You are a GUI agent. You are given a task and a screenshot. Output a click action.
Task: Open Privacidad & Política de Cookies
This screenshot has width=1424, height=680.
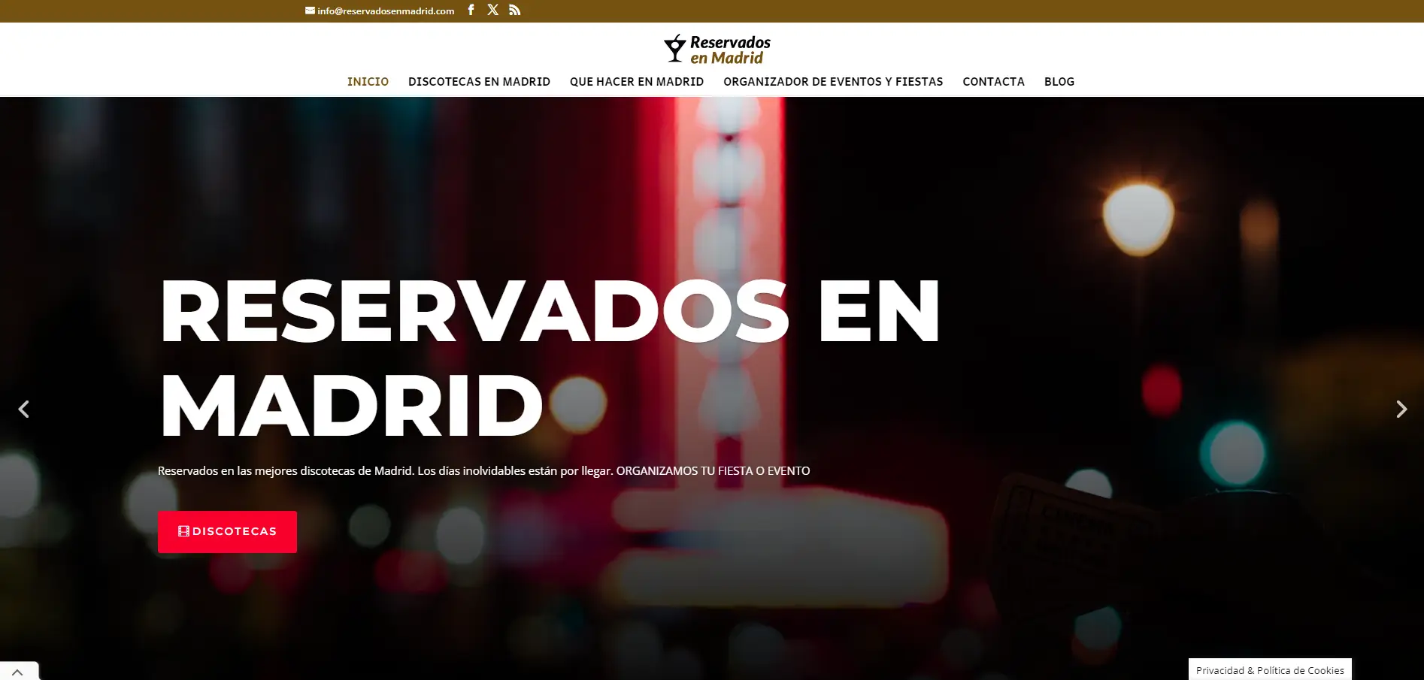[1269, 670]
